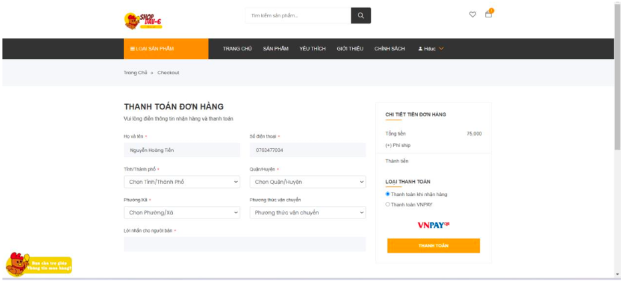The width and height of the screenshot is (625, 282).
Task: Open the Phương thức vận chuyển dropdown
Action: [x=308, y=213]
